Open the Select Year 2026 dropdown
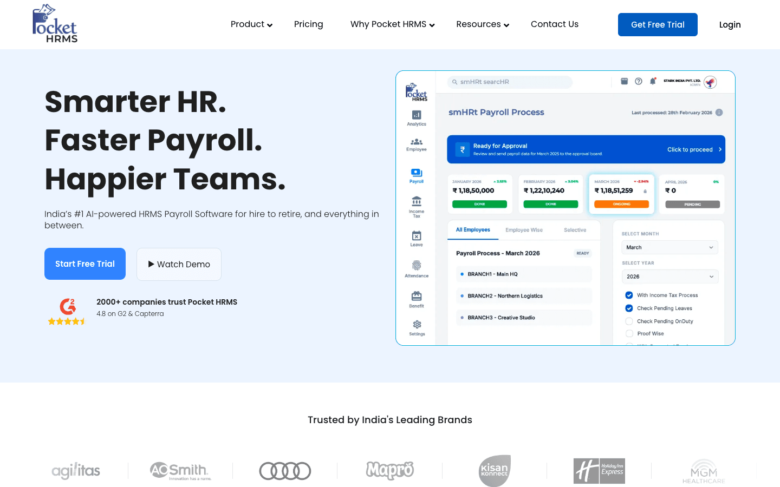Viewport: 780px width, 487px height. point(670,277)
